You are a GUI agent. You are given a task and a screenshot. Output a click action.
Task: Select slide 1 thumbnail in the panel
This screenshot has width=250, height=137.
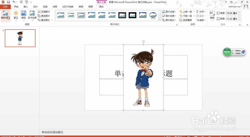coord(20,38)
